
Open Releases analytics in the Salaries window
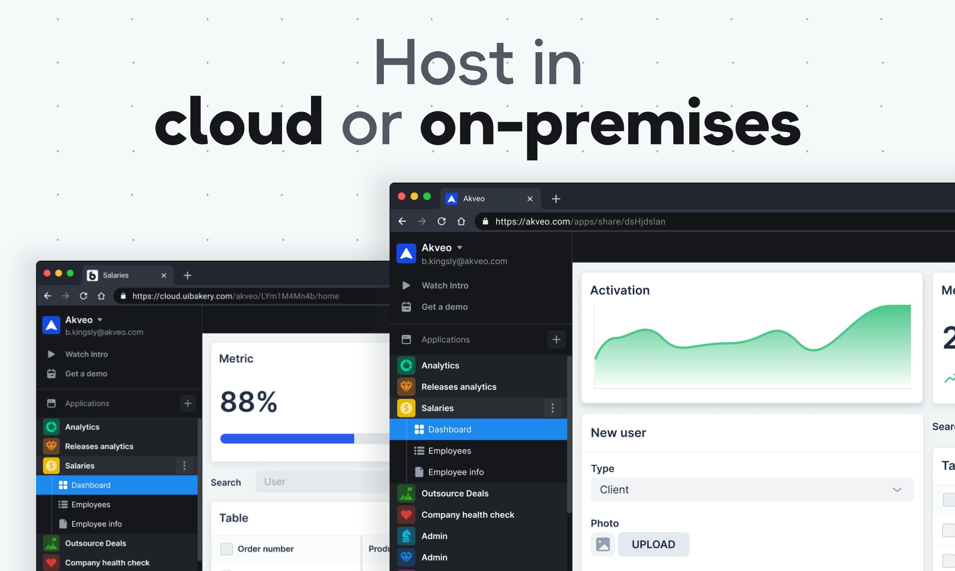99,446
